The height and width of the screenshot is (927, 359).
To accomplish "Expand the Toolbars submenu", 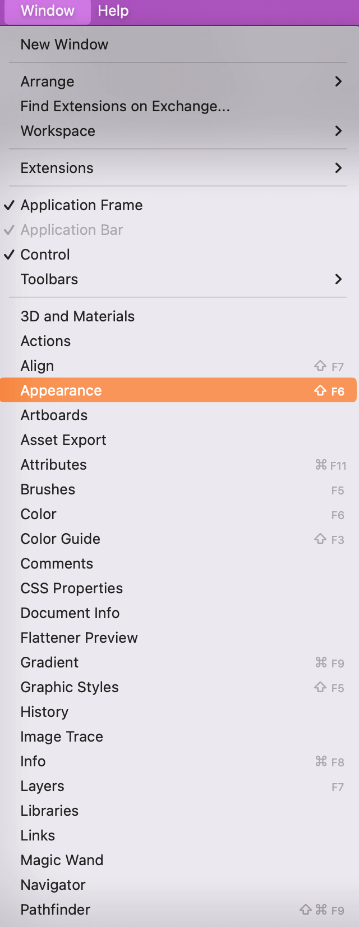I will point(49,279).
